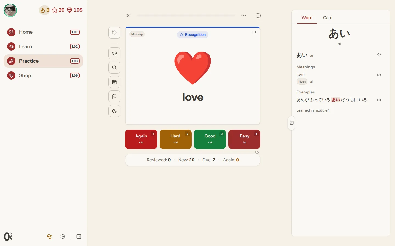This screenshot has width=395, height=246.
Task: Click the magnifier search button beside the card
Action: coord(114,68)
